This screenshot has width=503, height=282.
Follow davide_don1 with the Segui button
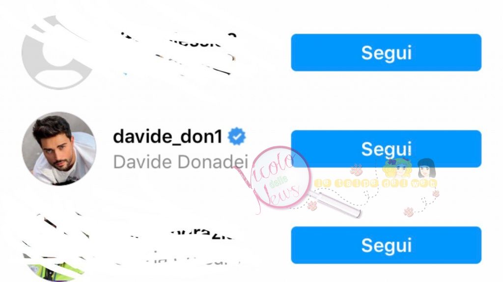[x=386, y=149]
